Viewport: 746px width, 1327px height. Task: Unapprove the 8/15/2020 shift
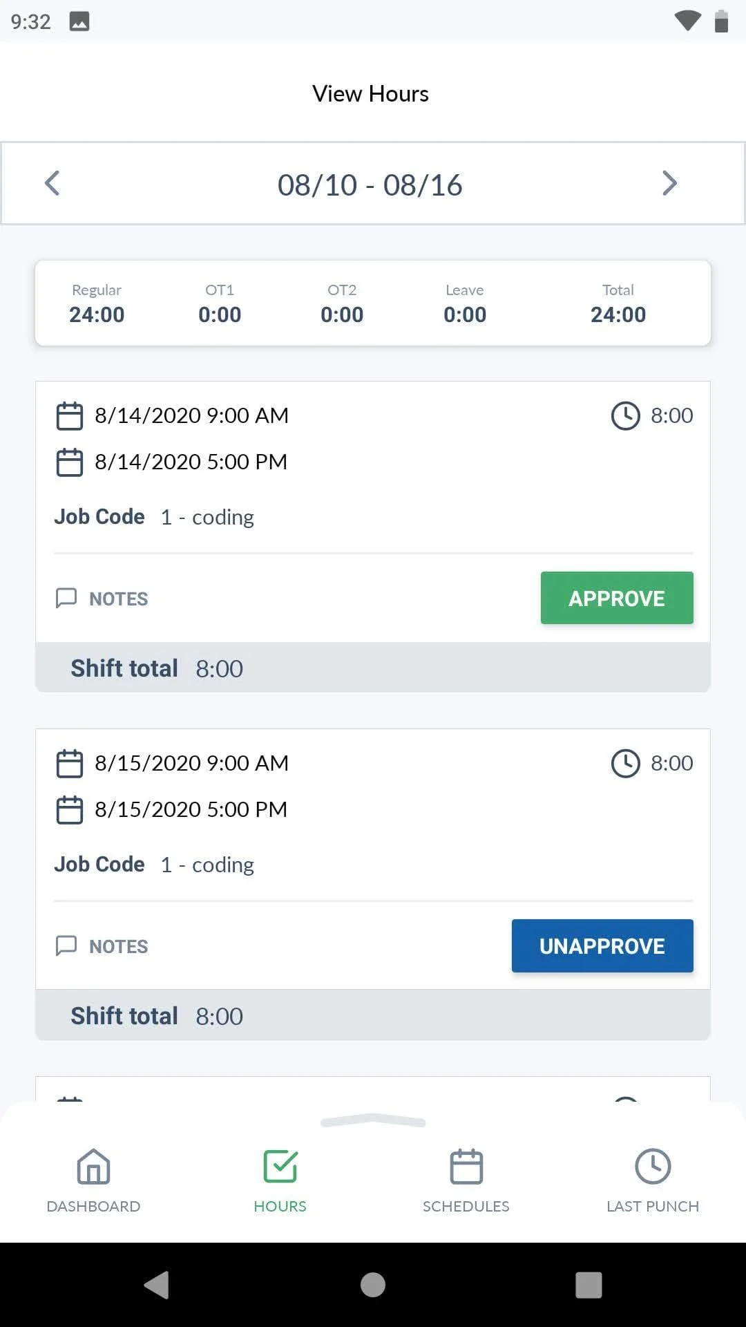point(602,945)
